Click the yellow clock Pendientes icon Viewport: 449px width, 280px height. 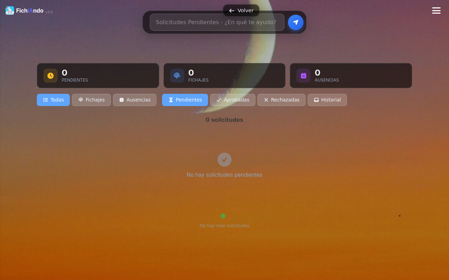[x=51, y=76]
